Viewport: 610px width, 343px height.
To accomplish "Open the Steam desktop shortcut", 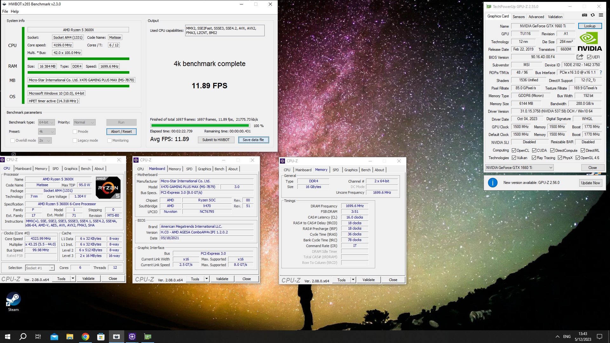I will [13, 302].
